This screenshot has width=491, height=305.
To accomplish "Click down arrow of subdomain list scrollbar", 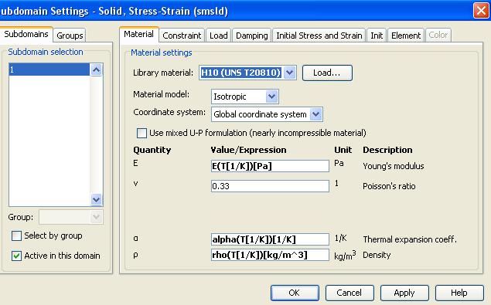I will pyautogui.click(x=96, y=199).
